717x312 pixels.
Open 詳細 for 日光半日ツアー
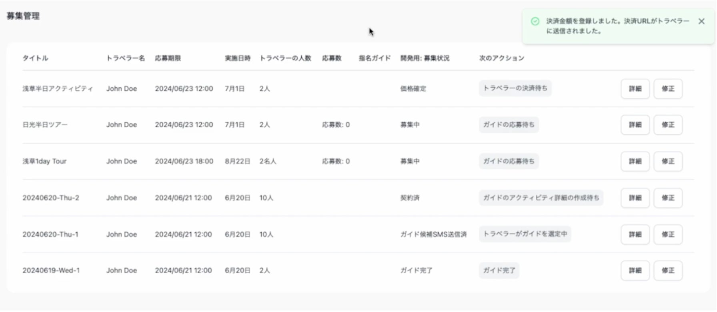click(635, 125)
